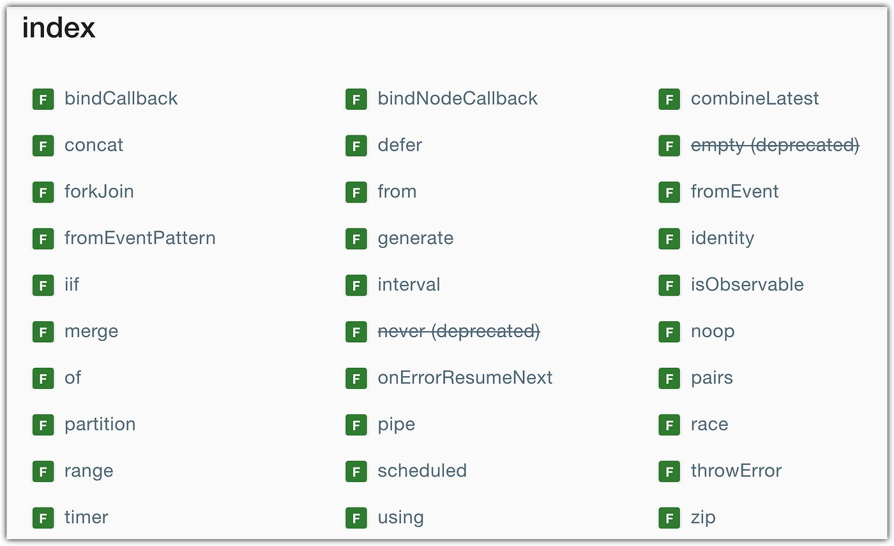Click the F badge beside onErrorResumeNext

pyautogui.click(x=356, y=378)
